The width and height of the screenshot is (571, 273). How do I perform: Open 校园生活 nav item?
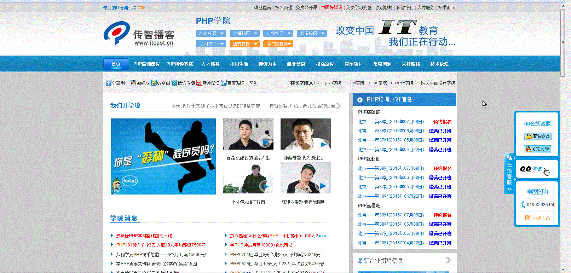(x=239, y=64)
